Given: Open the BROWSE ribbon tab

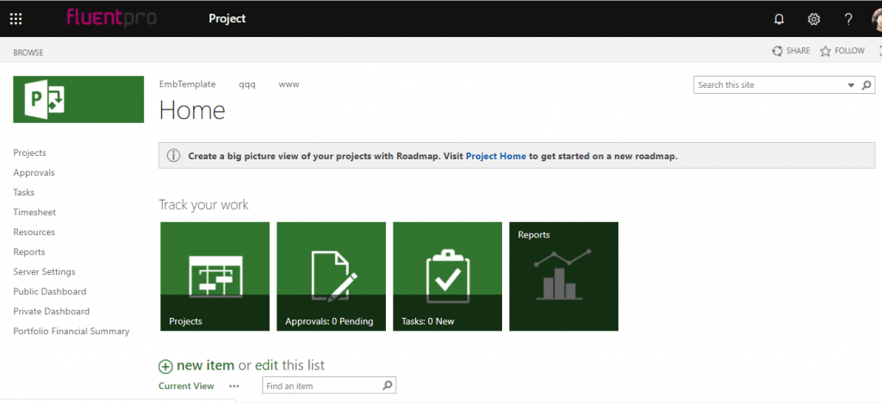Looking at the screenshot, I should click(x=28, y=53).
